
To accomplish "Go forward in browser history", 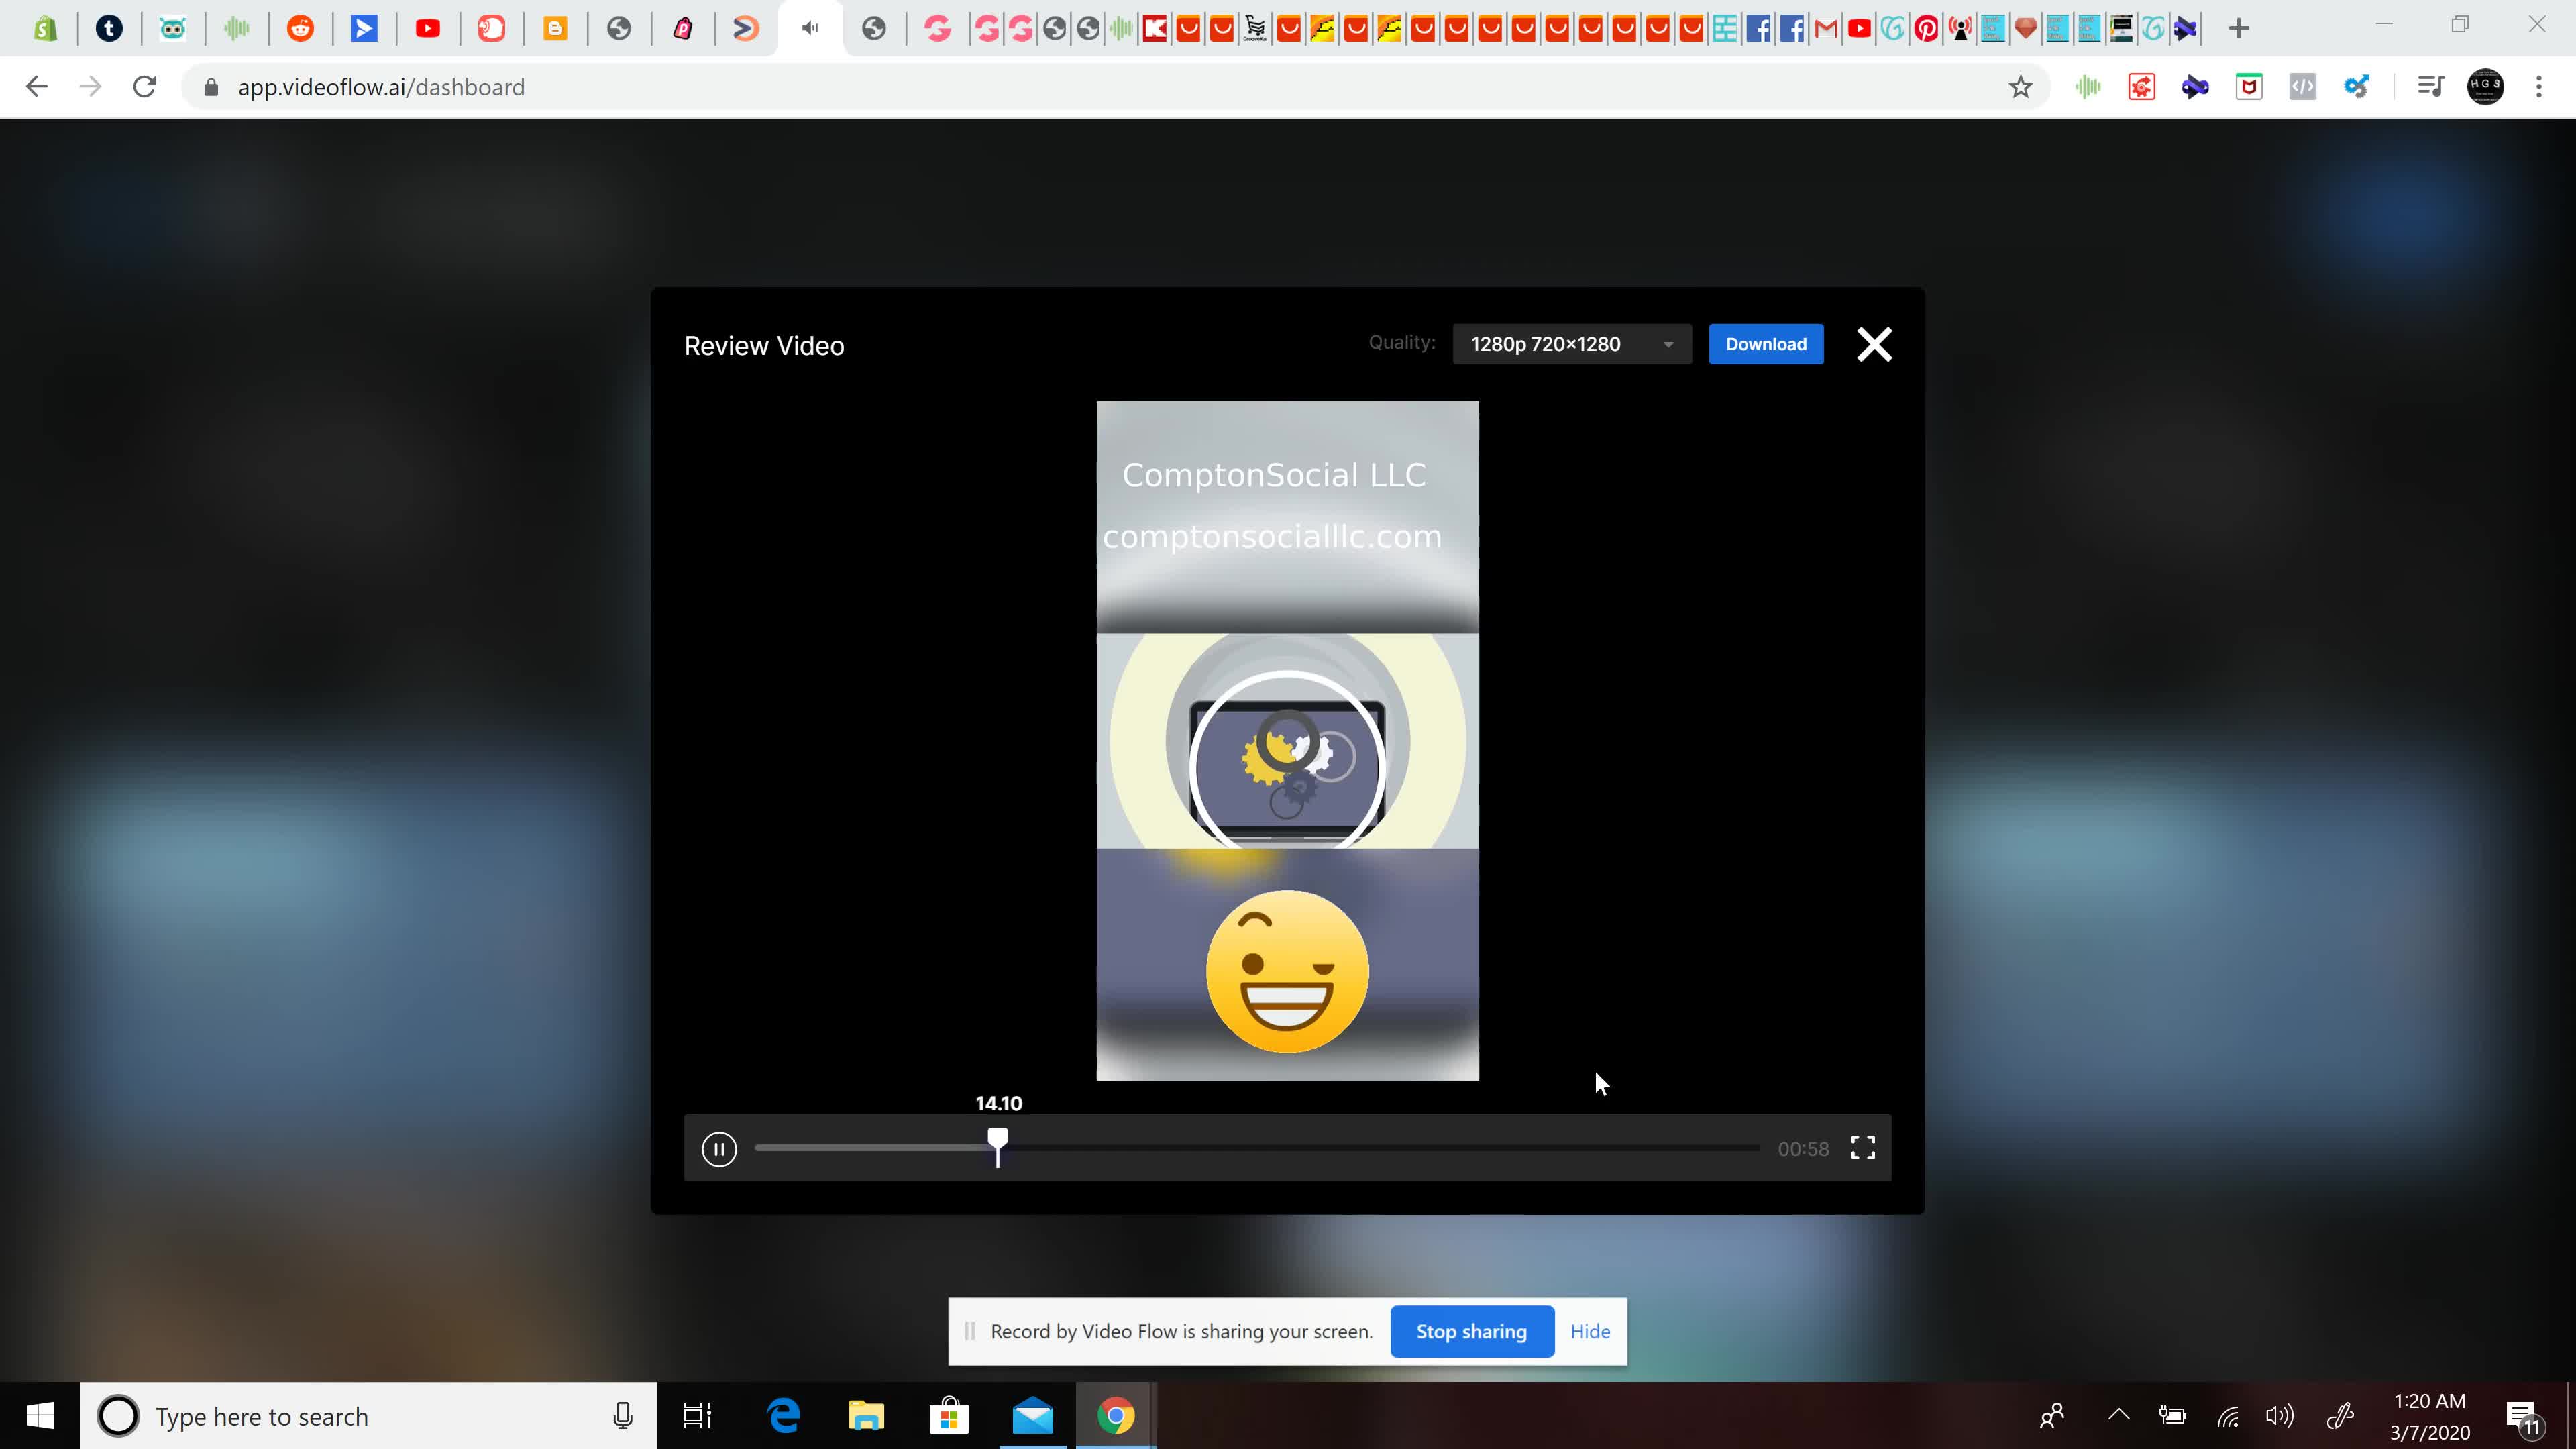I will pos(91,87).
